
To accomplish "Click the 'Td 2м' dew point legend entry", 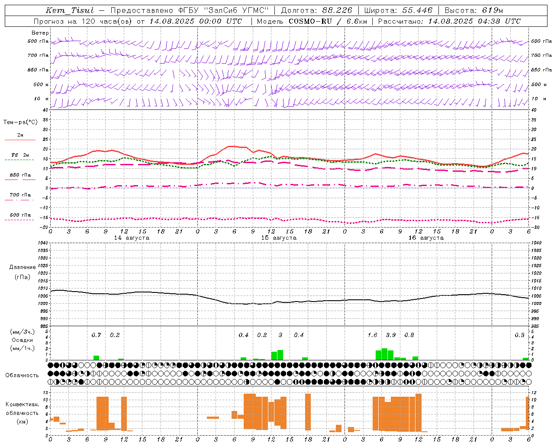I will tap(20, 155).
